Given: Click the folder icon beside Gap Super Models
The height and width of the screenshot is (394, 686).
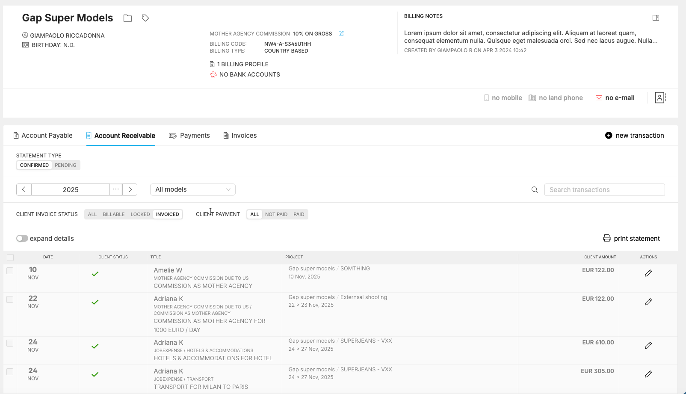Looking at the screenshot, I should coord(127,18).
